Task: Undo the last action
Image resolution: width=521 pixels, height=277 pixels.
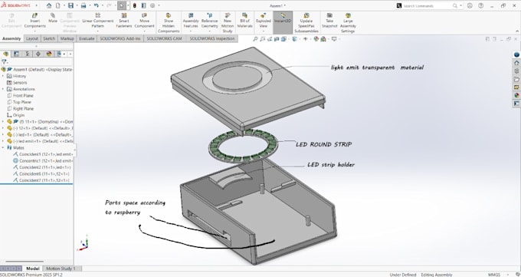Action: [96, 5]
